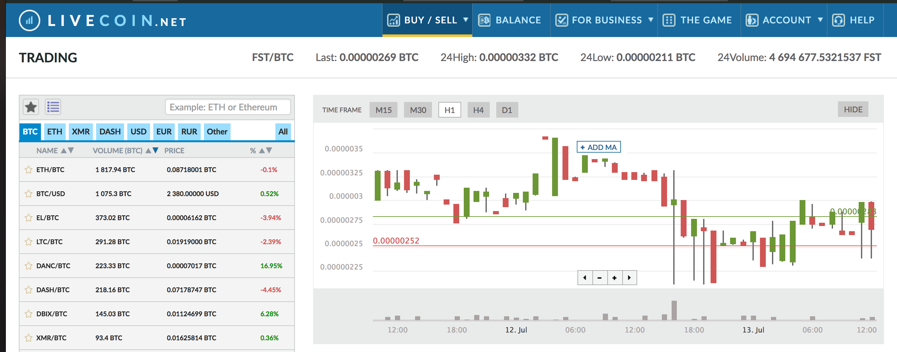Click the Help headset icon

[x=839, y=20]
